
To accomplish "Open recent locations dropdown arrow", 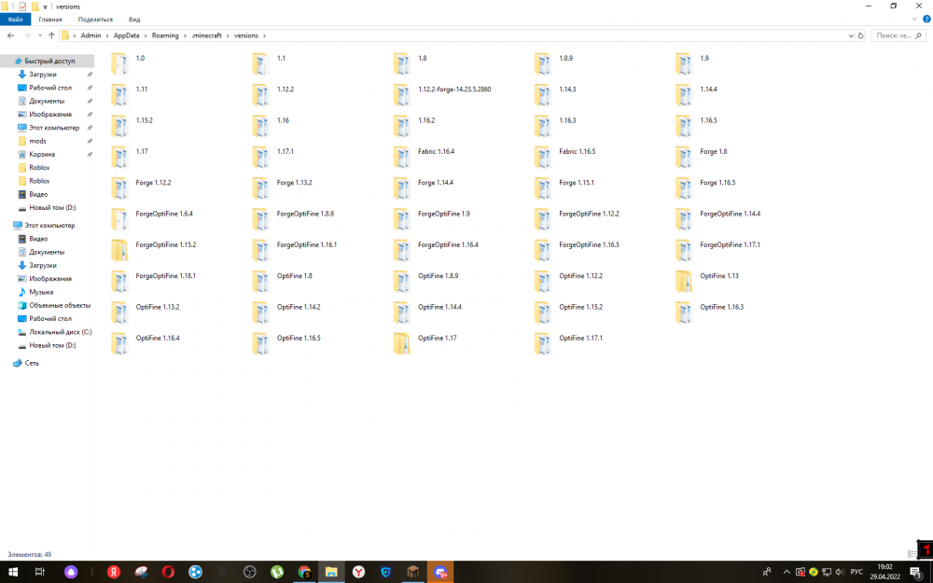I will click(x=40, y=35).
